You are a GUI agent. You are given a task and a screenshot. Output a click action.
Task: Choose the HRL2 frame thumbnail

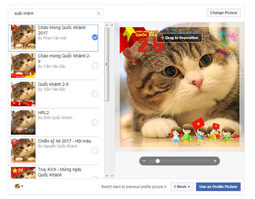pos(23,122)
